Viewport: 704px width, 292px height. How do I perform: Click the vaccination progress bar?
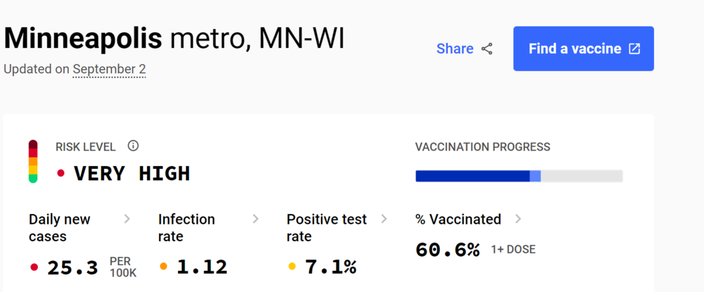coord(519,176)
